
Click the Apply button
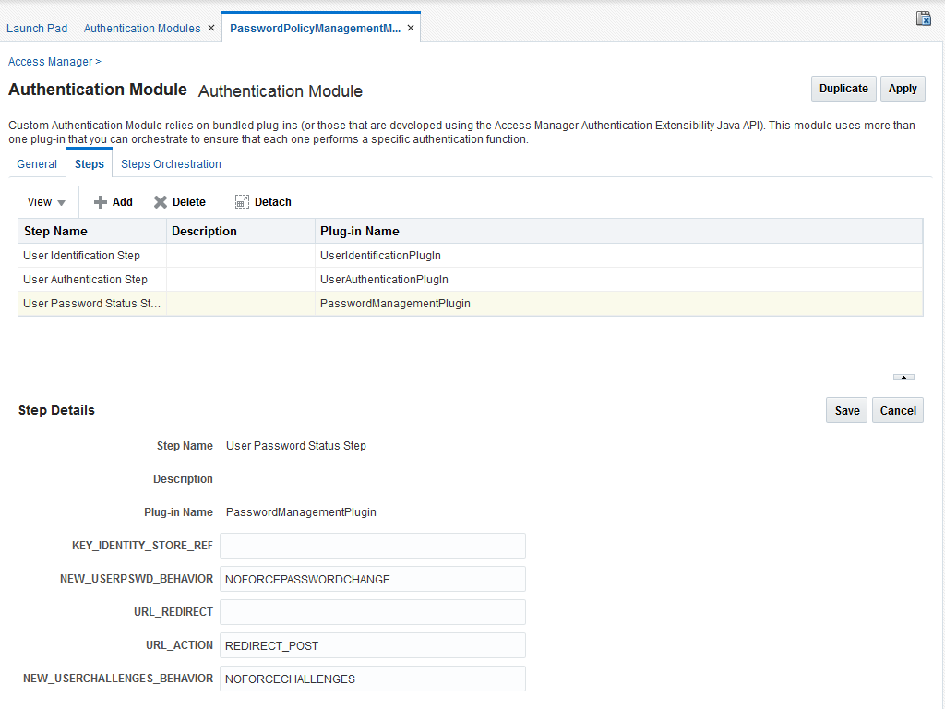[903, 89]
